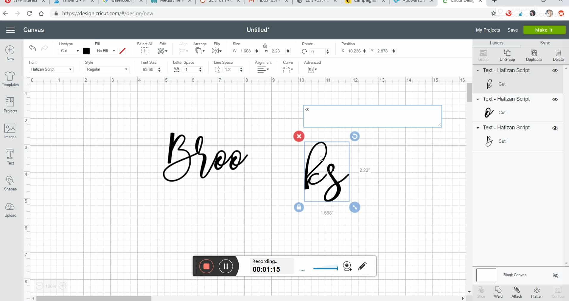
Task: Toggle the size aspect ratio lock
Action: coord(265,46)
